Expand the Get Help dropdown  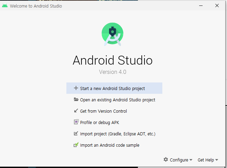[x=208, y=160]
